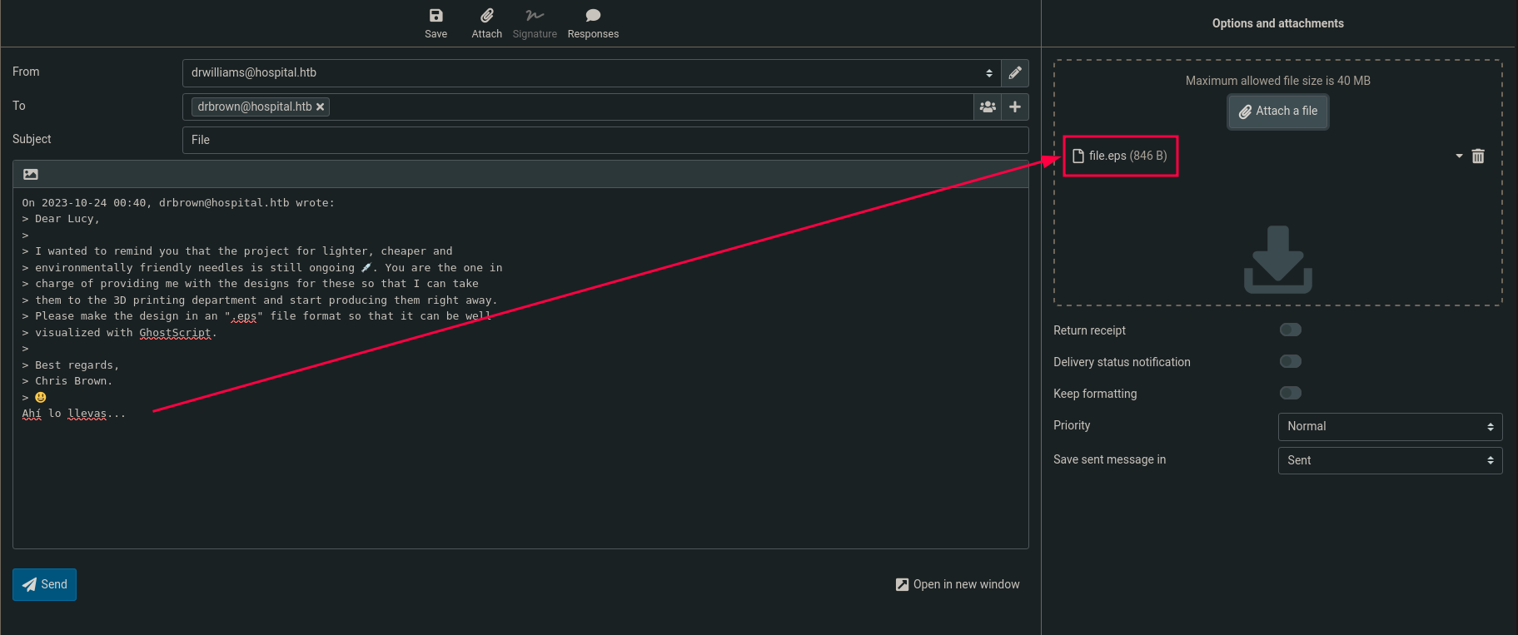Turn on Delivery status notification
Image resolution: width=1518 pixels, height=635 pixels.
pyautogui.click(x=1290, y=362)
